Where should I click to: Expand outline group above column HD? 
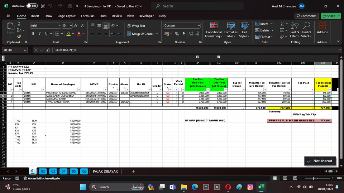coord(197,57)
